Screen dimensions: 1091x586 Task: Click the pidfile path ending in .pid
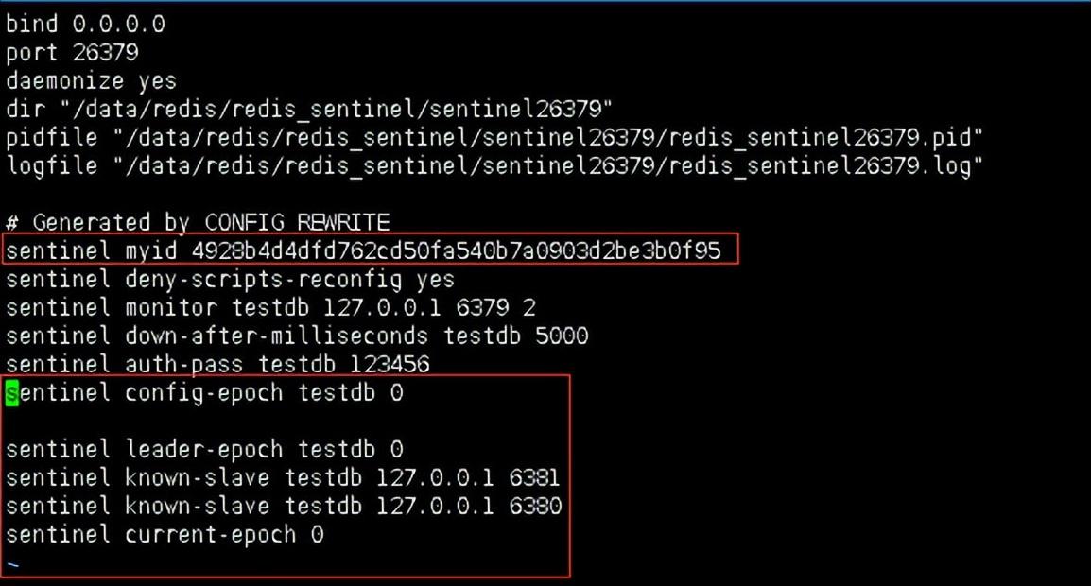click(547, 137)
